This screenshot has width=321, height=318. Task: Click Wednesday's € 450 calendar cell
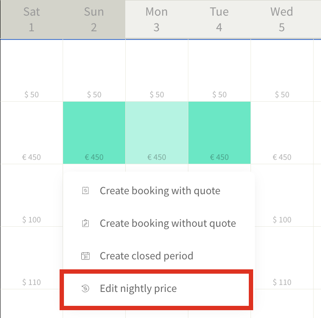point(282,132)
